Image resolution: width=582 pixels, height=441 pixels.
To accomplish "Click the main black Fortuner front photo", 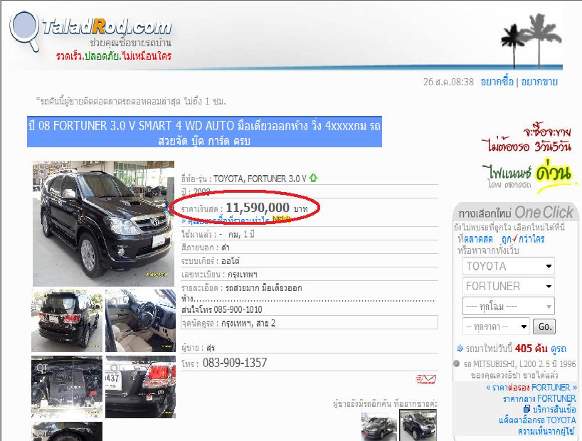I will click(103, 223).
